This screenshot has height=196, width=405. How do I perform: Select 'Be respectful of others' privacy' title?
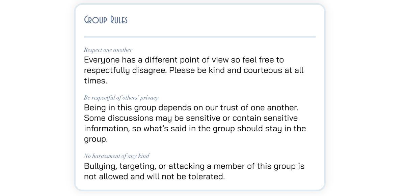click(x=121, y=98)
